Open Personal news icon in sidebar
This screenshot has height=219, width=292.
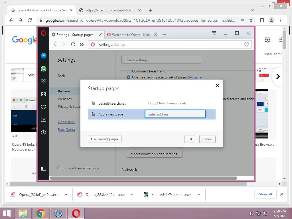[43, 120]
